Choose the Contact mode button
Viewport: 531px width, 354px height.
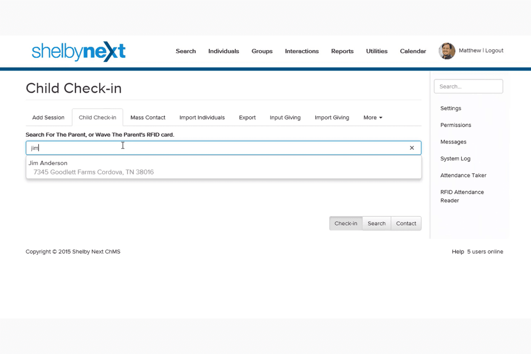click(406, 223)
